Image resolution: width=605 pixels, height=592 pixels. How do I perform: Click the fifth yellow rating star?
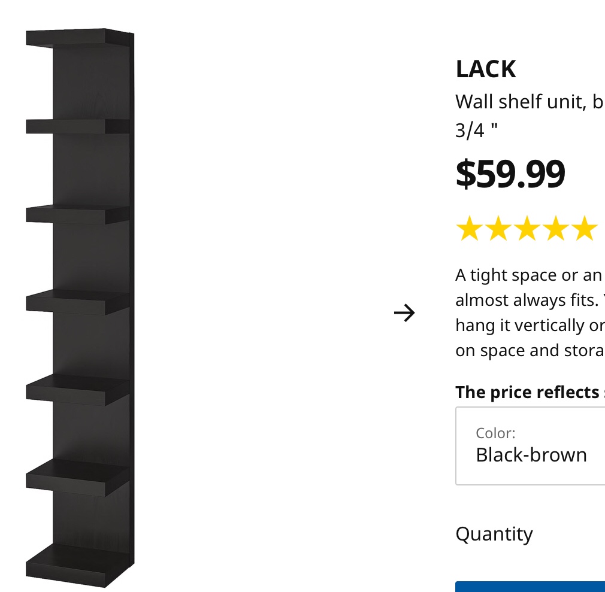click(584, 230)
